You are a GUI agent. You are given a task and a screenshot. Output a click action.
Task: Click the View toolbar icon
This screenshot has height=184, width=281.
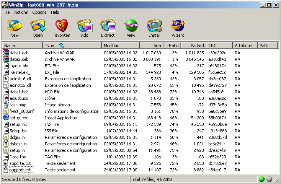tap(131, 26)
